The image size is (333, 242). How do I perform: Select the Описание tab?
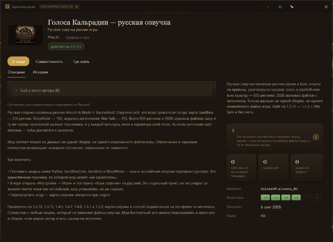(x=17, y=72)
